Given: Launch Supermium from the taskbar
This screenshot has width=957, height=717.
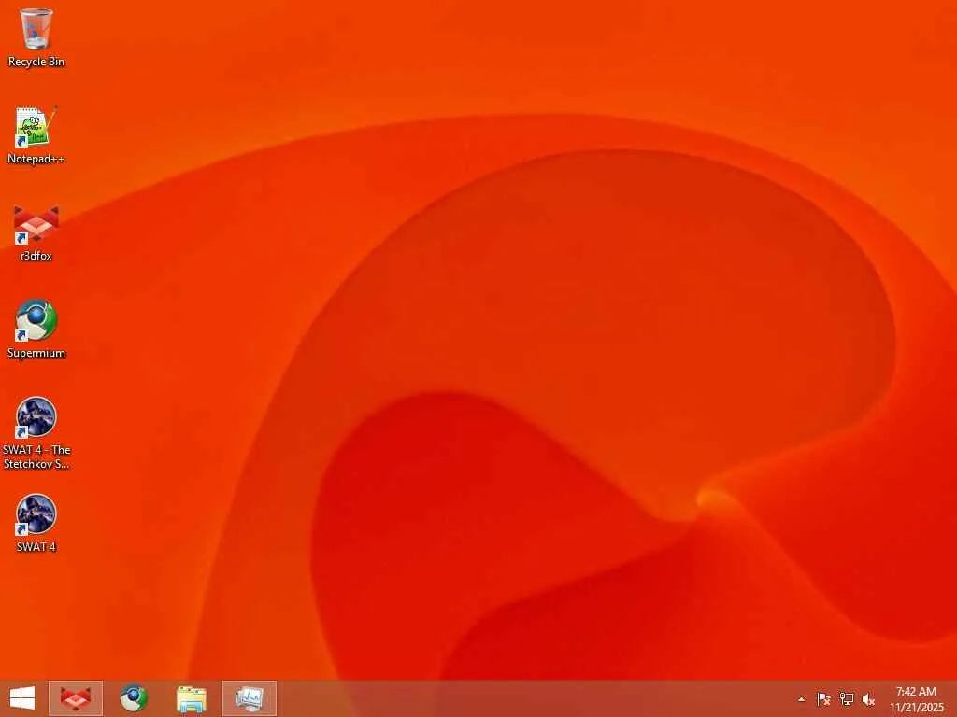Looking at the screenshot, I should pos(133,698).
